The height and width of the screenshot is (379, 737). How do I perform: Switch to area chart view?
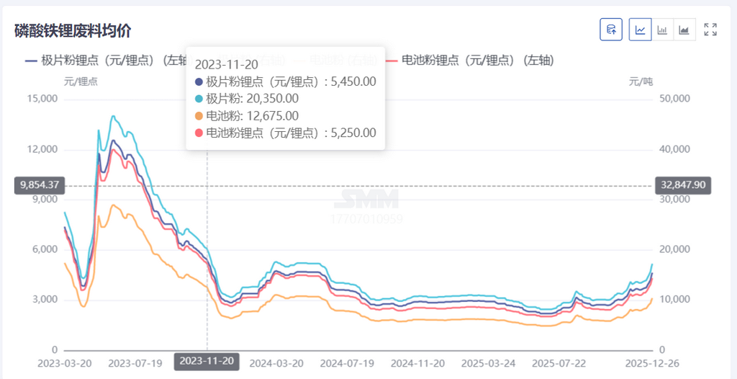[684, 30]
